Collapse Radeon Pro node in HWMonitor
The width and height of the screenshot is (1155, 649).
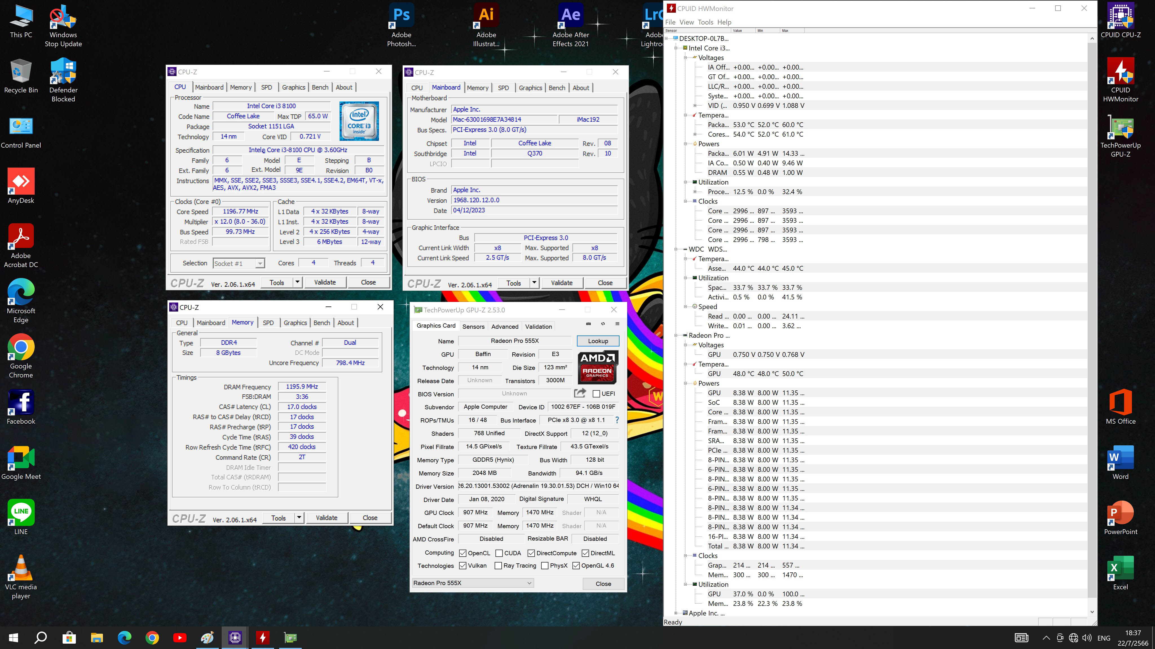(x=676, y=335)
